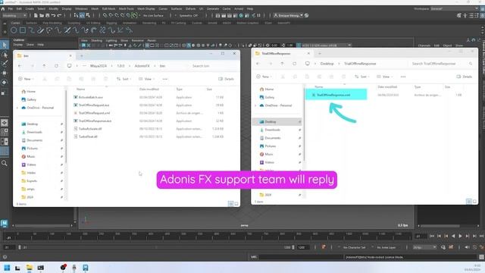The width and height of the screenshot is (485, 273).
Task: Go up one level in TrialOfflineResponse window
Action: click(282, 64)
